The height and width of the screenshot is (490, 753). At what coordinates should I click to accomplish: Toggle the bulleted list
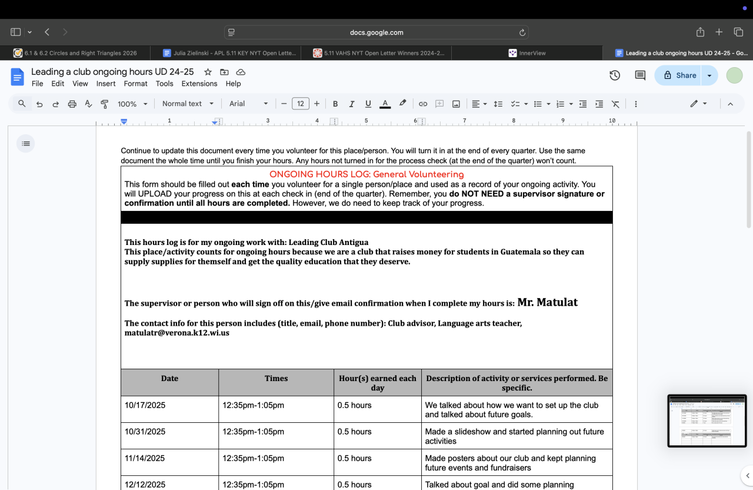click(538, 104)
